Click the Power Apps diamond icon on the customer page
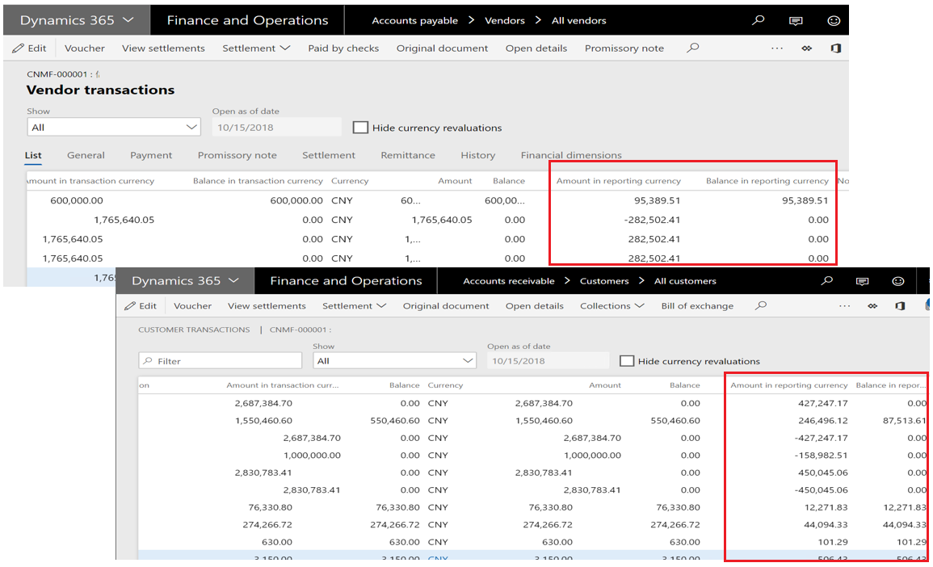 tap(873, 305)
